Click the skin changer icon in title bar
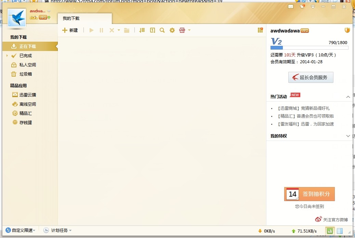The width and height of the screenshot is (355, 238). tap(302, 6)
